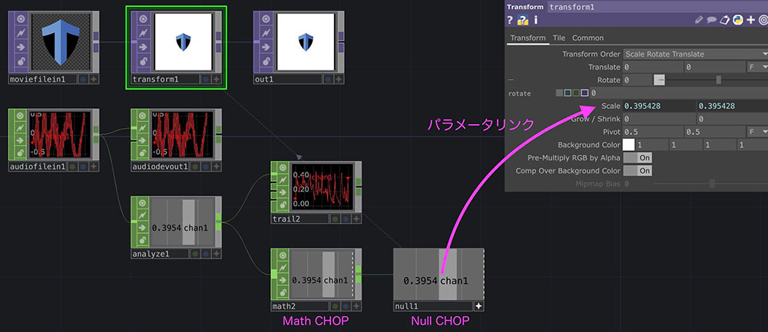Toggle viewer active on audiofilein1 node
This screenshot has height=332, width=768.
(21, 117)
